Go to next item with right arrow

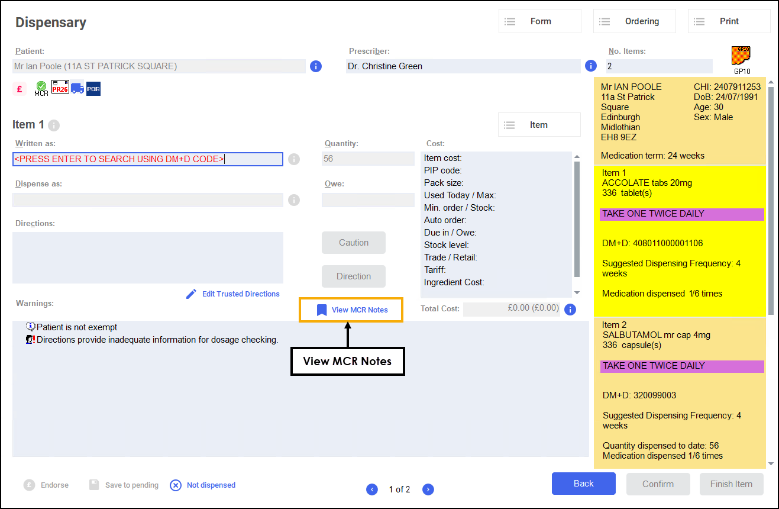(428, 489)
